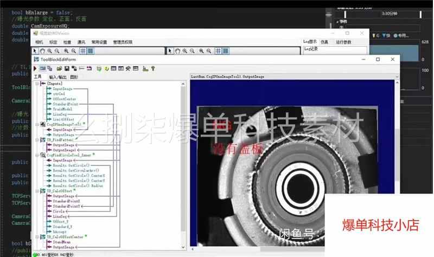
Task: Select LimitOffset input in the tree
Action: [63, 119]
